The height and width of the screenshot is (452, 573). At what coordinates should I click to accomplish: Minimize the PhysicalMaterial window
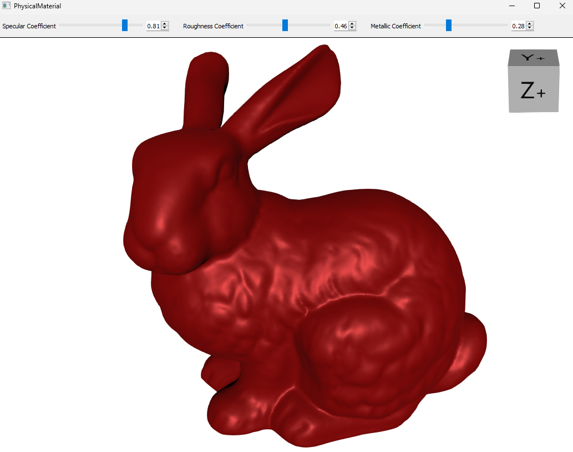(511, 6)
